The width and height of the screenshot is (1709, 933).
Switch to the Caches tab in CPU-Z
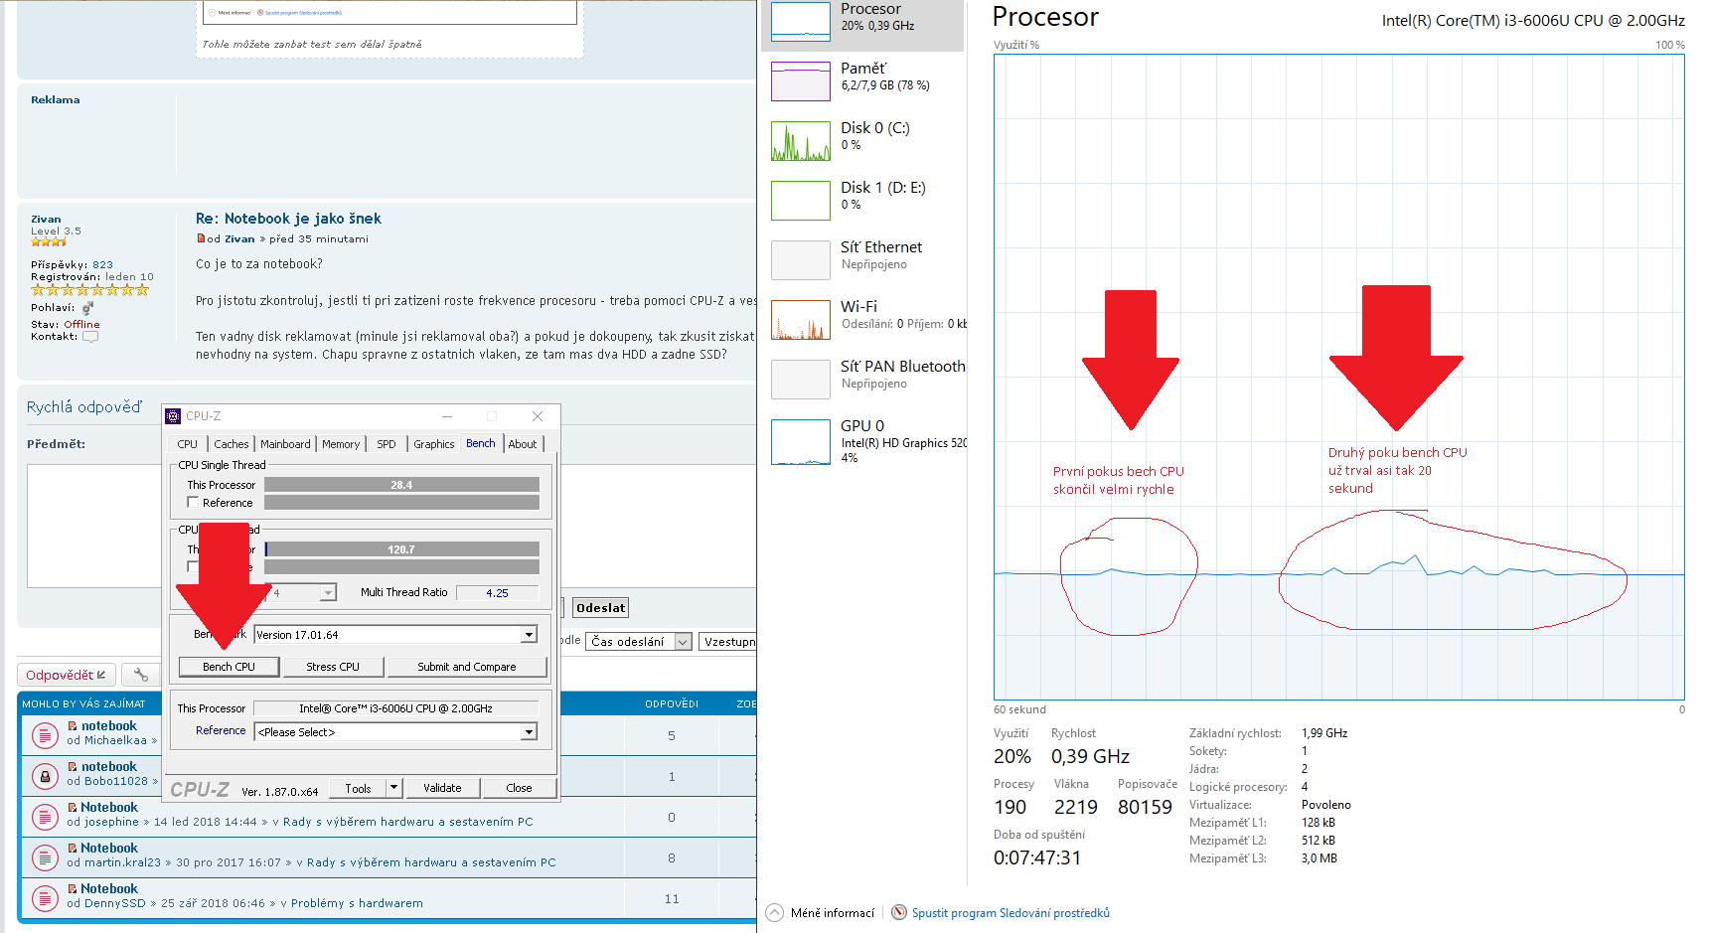pos(232,444)
